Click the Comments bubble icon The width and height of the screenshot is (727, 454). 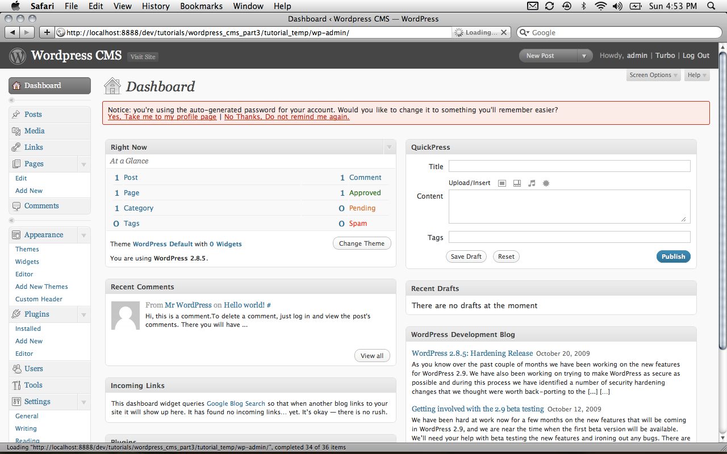point(16,205)
